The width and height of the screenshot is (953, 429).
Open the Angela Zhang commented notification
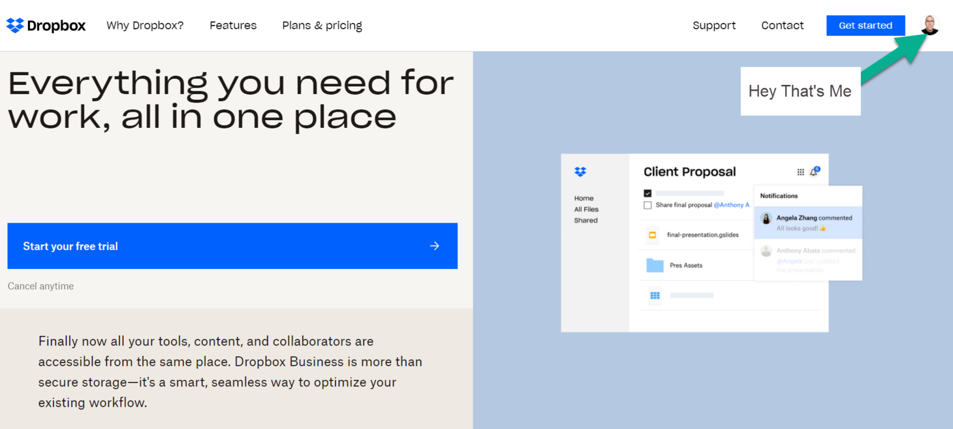coord(808,223)
